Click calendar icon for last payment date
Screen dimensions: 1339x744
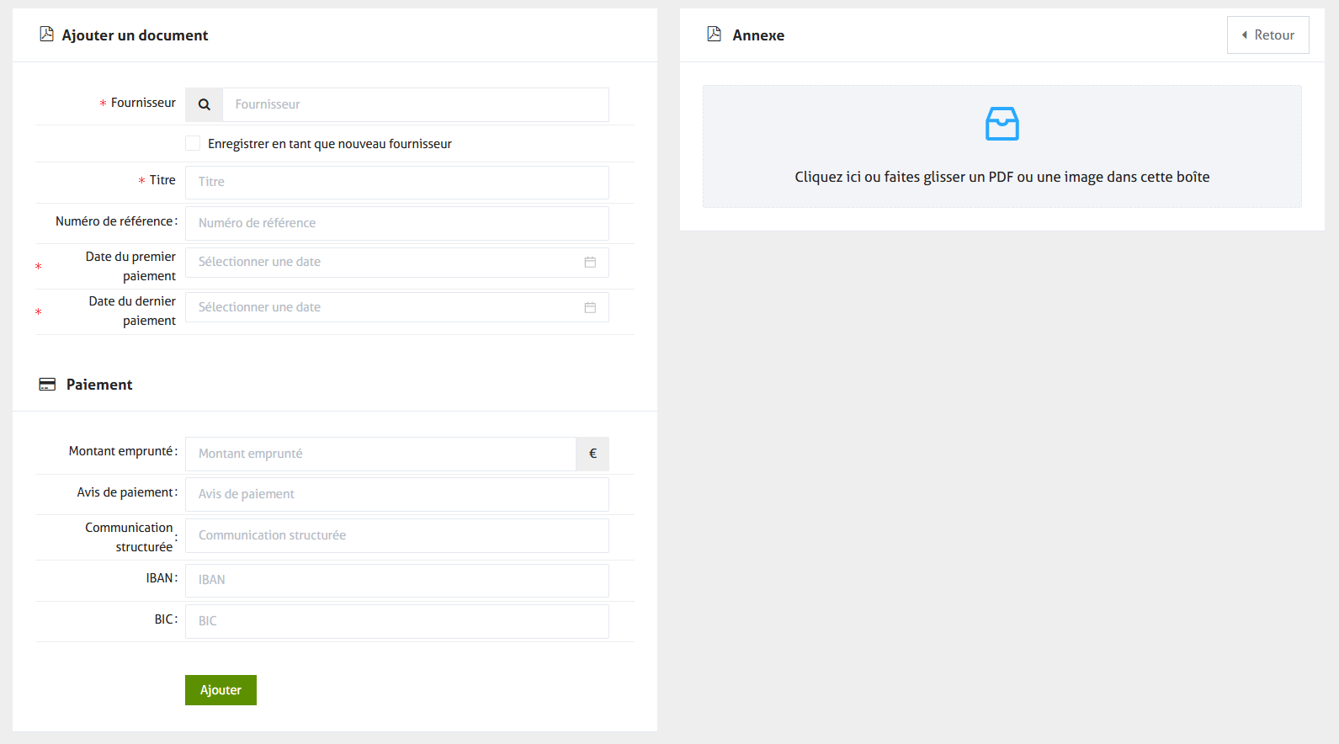tap(590, 308)
